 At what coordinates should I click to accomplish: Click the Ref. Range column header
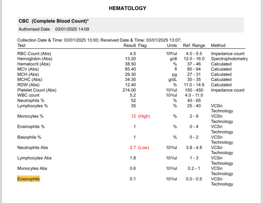(x=194, y=45)
